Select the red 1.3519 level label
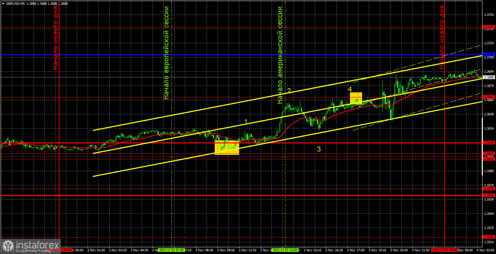The width and height of the screenshot is (496, 254). tap(489, 237)
